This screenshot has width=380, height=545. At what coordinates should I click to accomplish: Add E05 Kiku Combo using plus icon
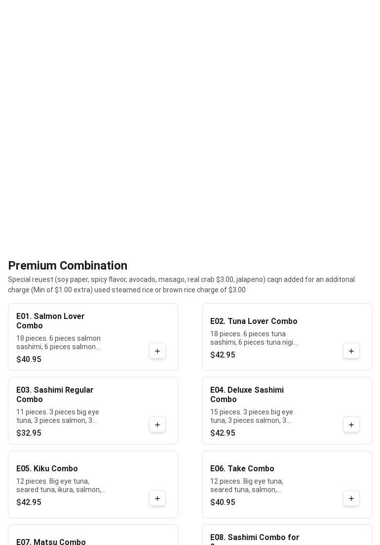pos(157,498)
